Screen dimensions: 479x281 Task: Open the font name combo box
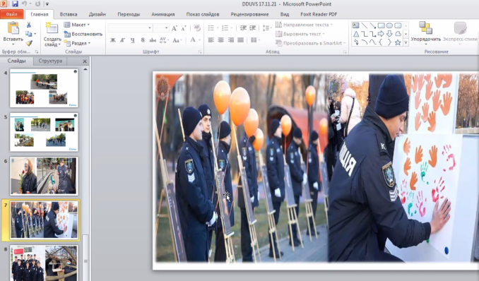click(130, 28)
